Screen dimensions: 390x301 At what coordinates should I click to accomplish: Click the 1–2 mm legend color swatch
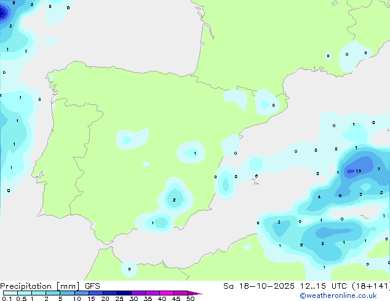click(x=39, y=293)
